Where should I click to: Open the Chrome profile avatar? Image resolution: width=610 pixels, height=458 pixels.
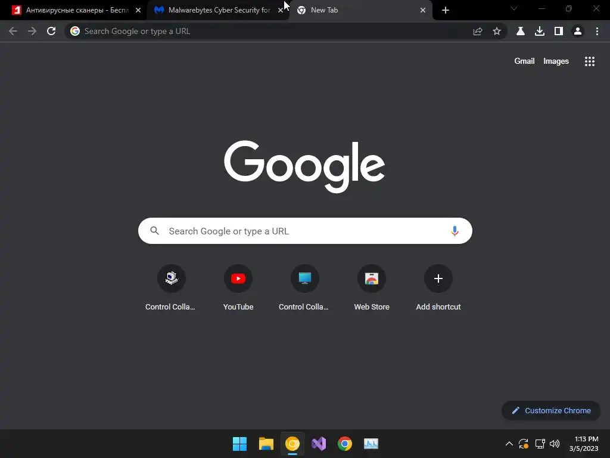pyautogui.click(x=578, y=31)
